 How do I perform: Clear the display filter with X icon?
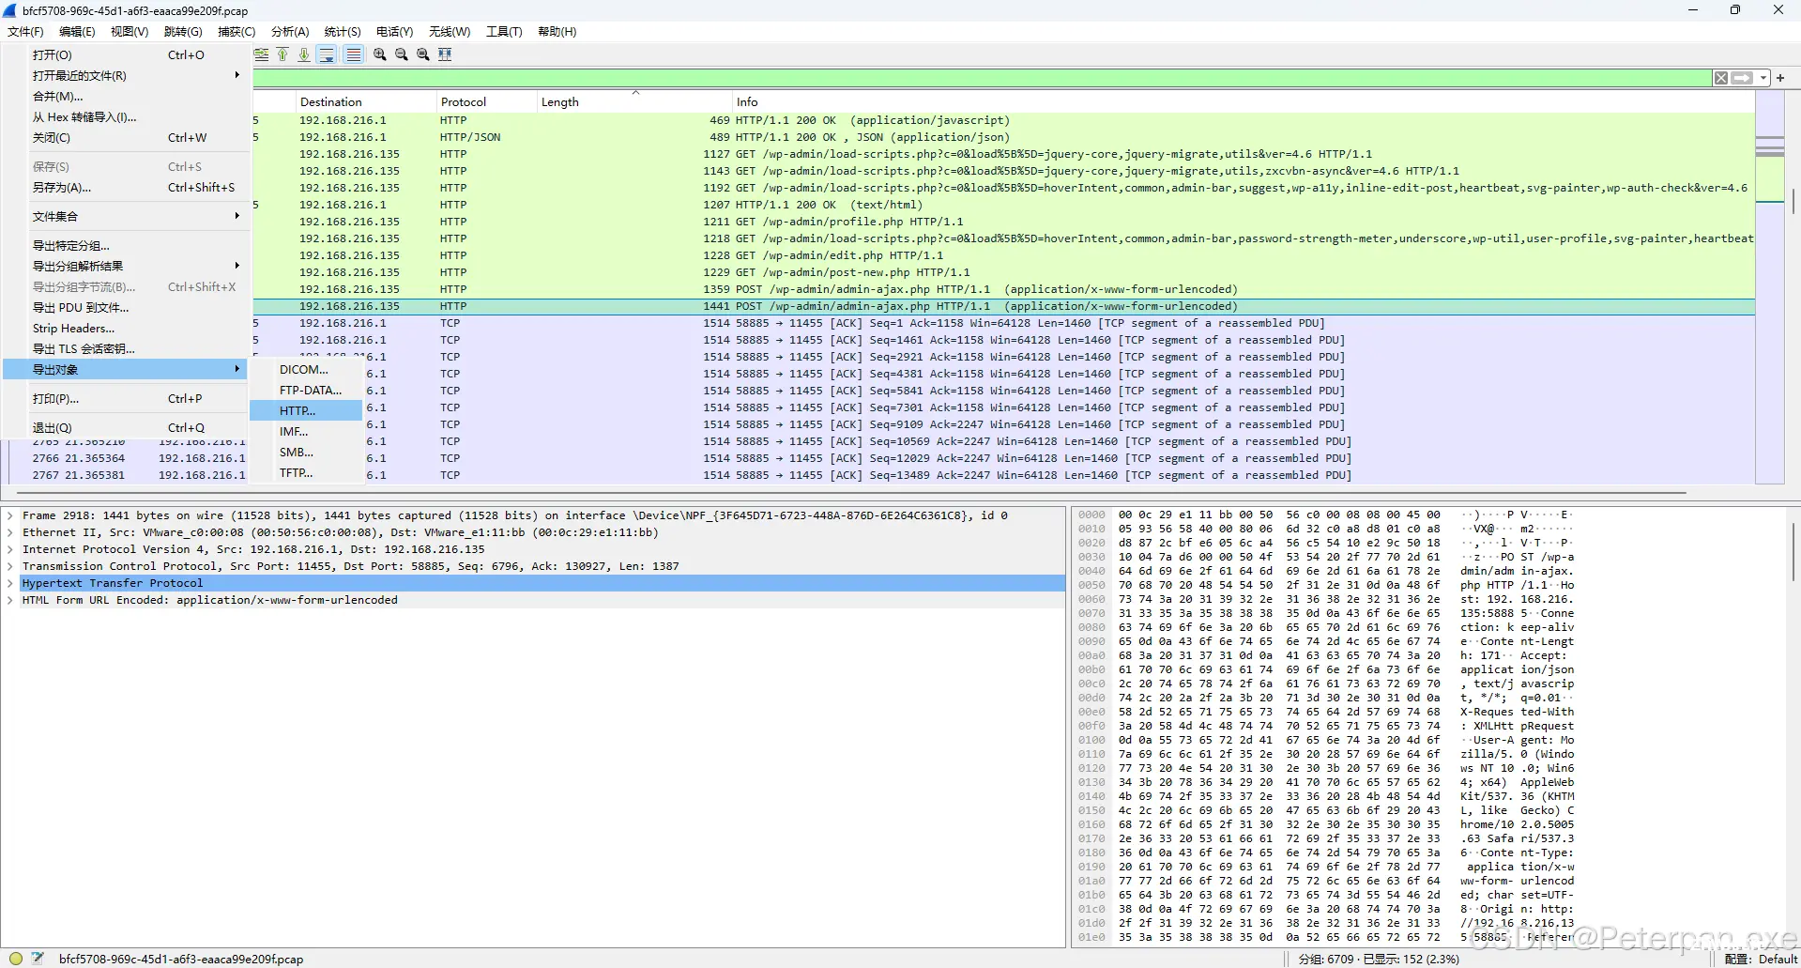pos(1721,78)
